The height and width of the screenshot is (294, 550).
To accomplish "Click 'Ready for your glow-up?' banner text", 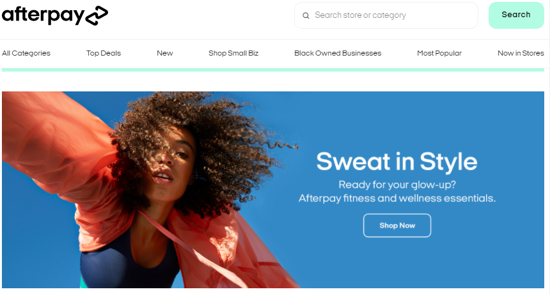I will tap(397, 185).
